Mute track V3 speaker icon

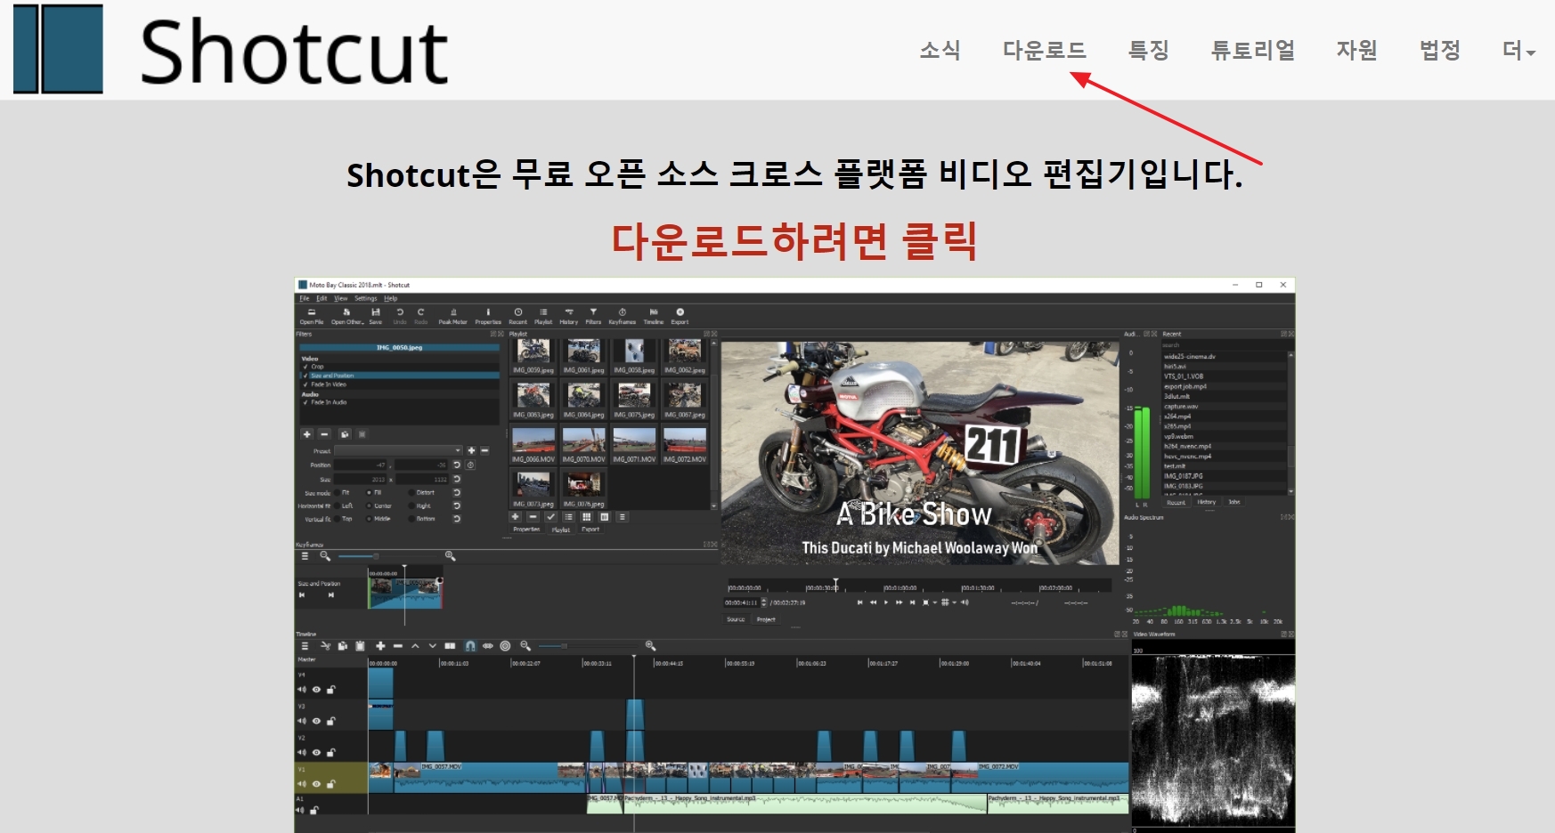[302, 721]
